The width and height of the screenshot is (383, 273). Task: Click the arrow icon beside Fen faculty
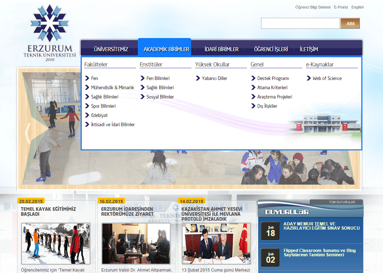point(87,78)
